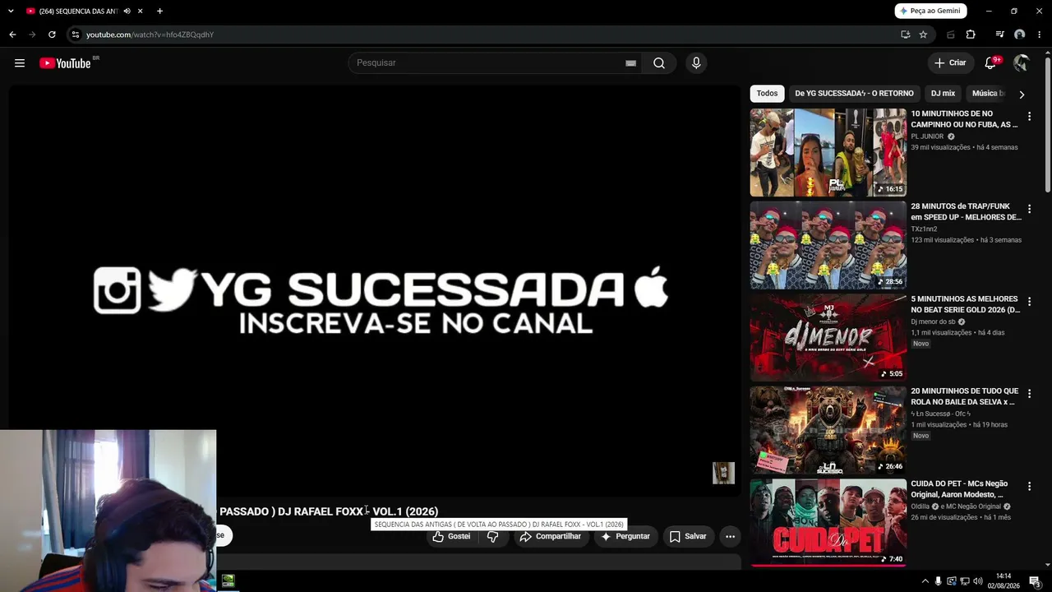The image size is (1052, 592).
Task: Click the microphone icon in system tray
Action: point(938,581)
